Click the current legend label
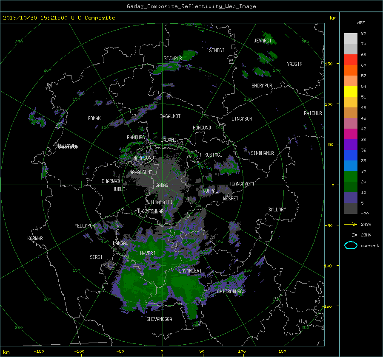Image resolution: width=383 pixels, height=357 pixels. [x=369, y=246]
